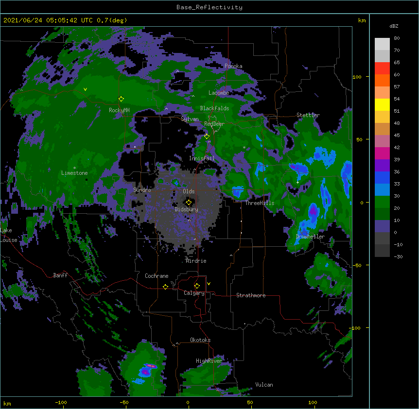Click the asterisk marker above Limestone
This screenshot has height=409, width=419.
[x=74, y=168]
